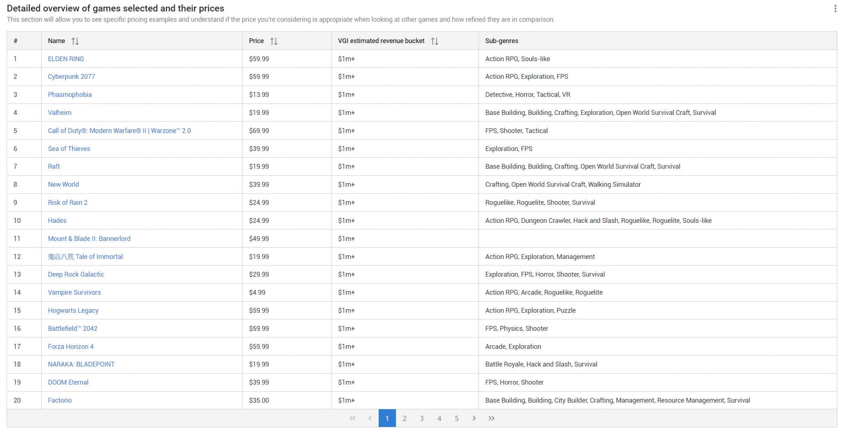The width and height of the screenshot is (841, 431).
Task: Select the $4.99 price cell
Action: [x=287, y=293]
